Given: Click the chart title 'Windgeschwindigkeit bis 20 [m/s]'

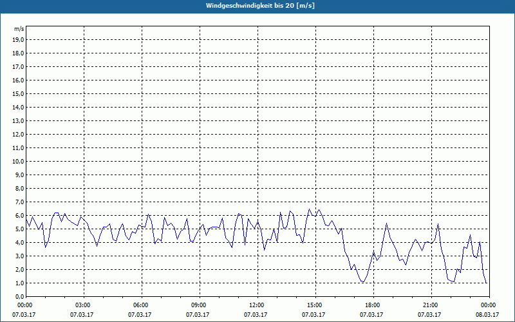Looking at the screenshot, I should [x=260, y=6].
